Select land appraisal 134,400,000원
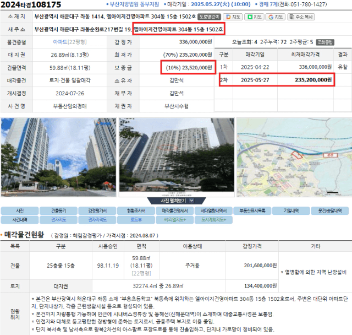 260,286
